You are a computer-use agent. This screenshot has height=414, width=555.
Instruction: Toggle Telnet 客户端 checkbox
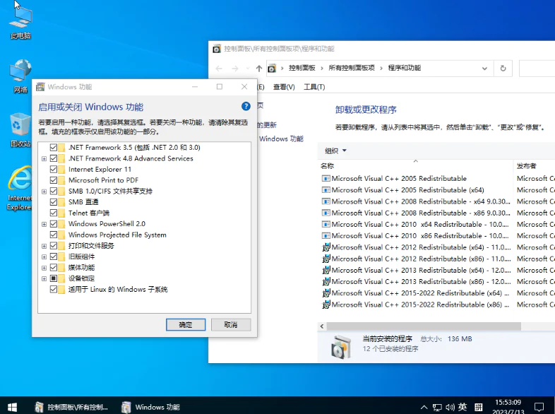pos(54,213)
